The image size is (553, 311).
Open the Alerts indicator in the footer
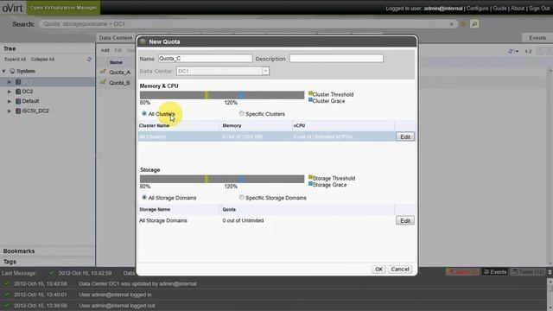462,272
